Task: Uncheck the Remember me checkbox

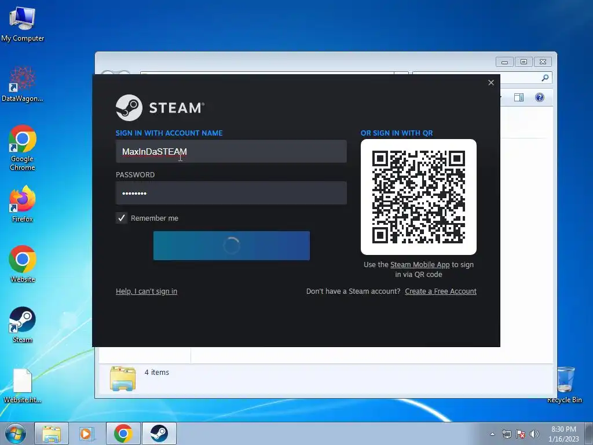Action: pos(122,218)
